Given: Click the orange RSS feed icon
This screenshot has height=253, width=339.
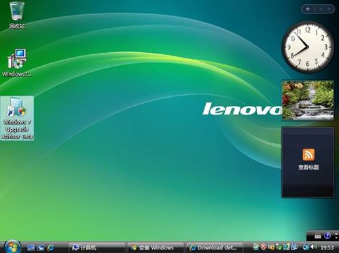Looking at the screenshot, I should (x=308, y=155).
